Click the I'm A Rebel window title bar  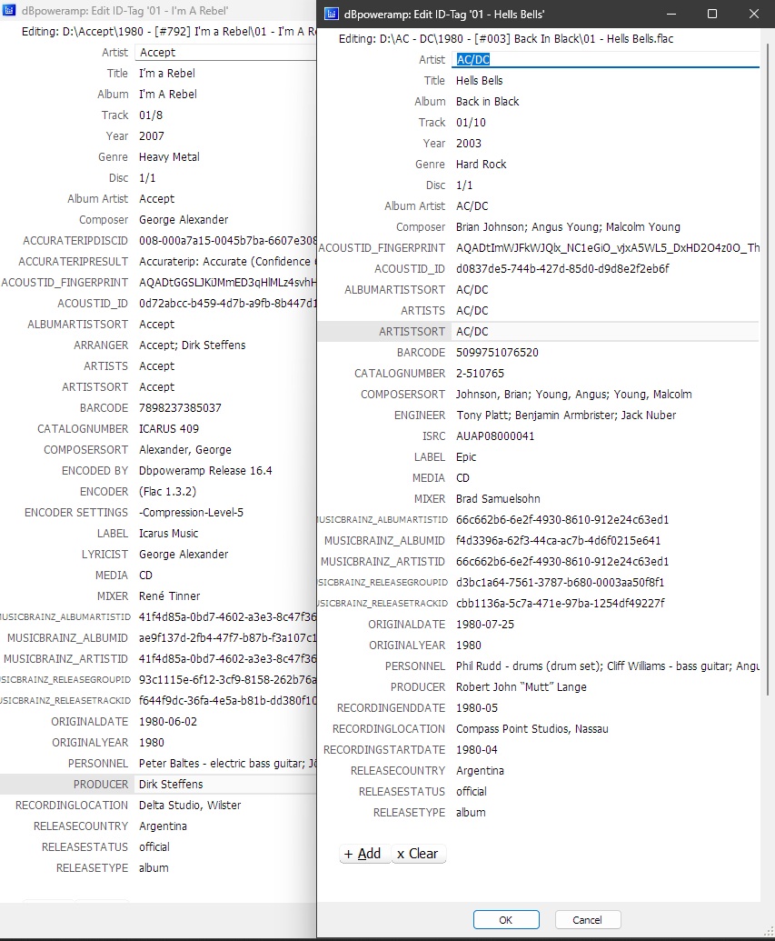pyautogui.click(x=158, y=10)
